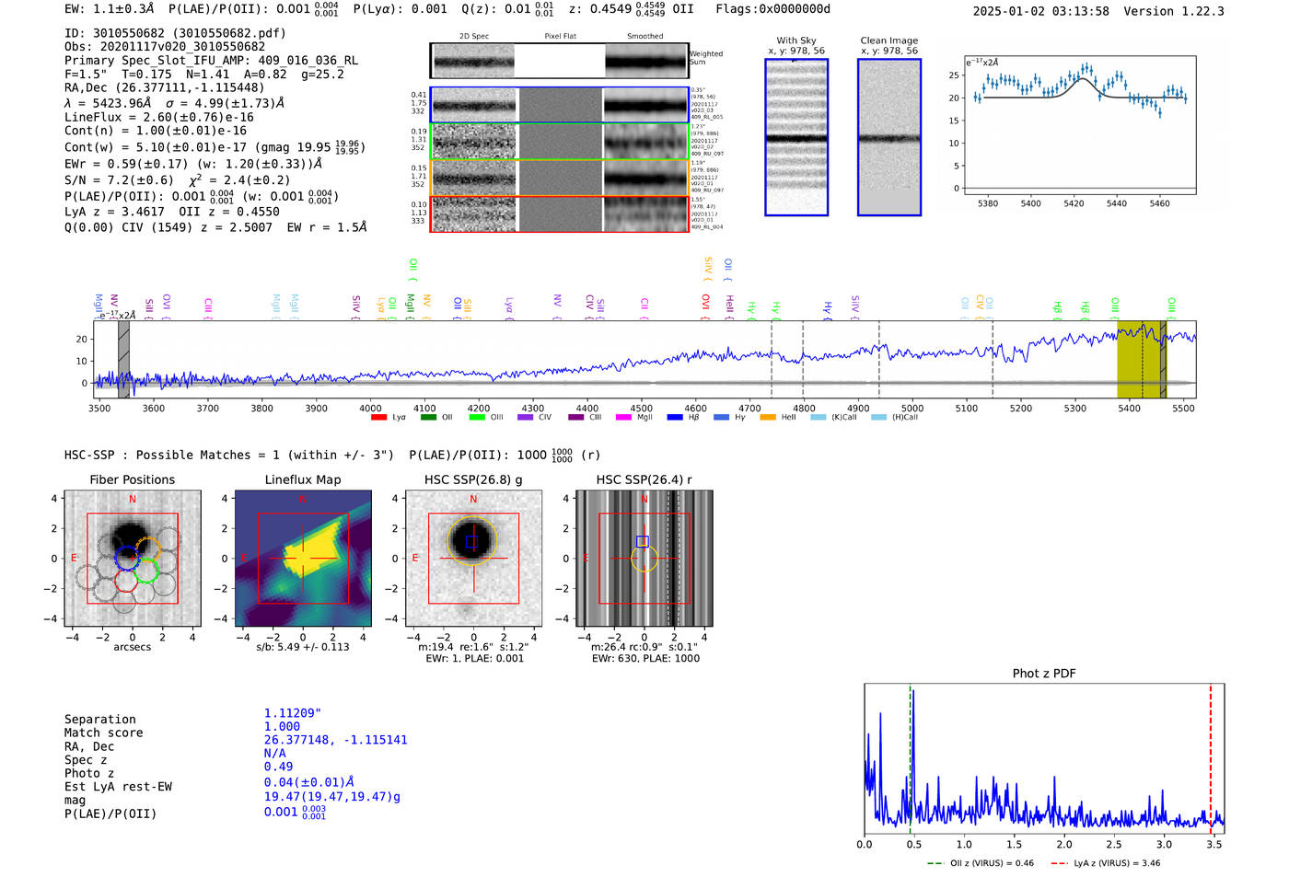Viewport: 1289px width, 877px height.
Task: Click the "Flags:0x0000000d" header text
Action: (772, 9)
